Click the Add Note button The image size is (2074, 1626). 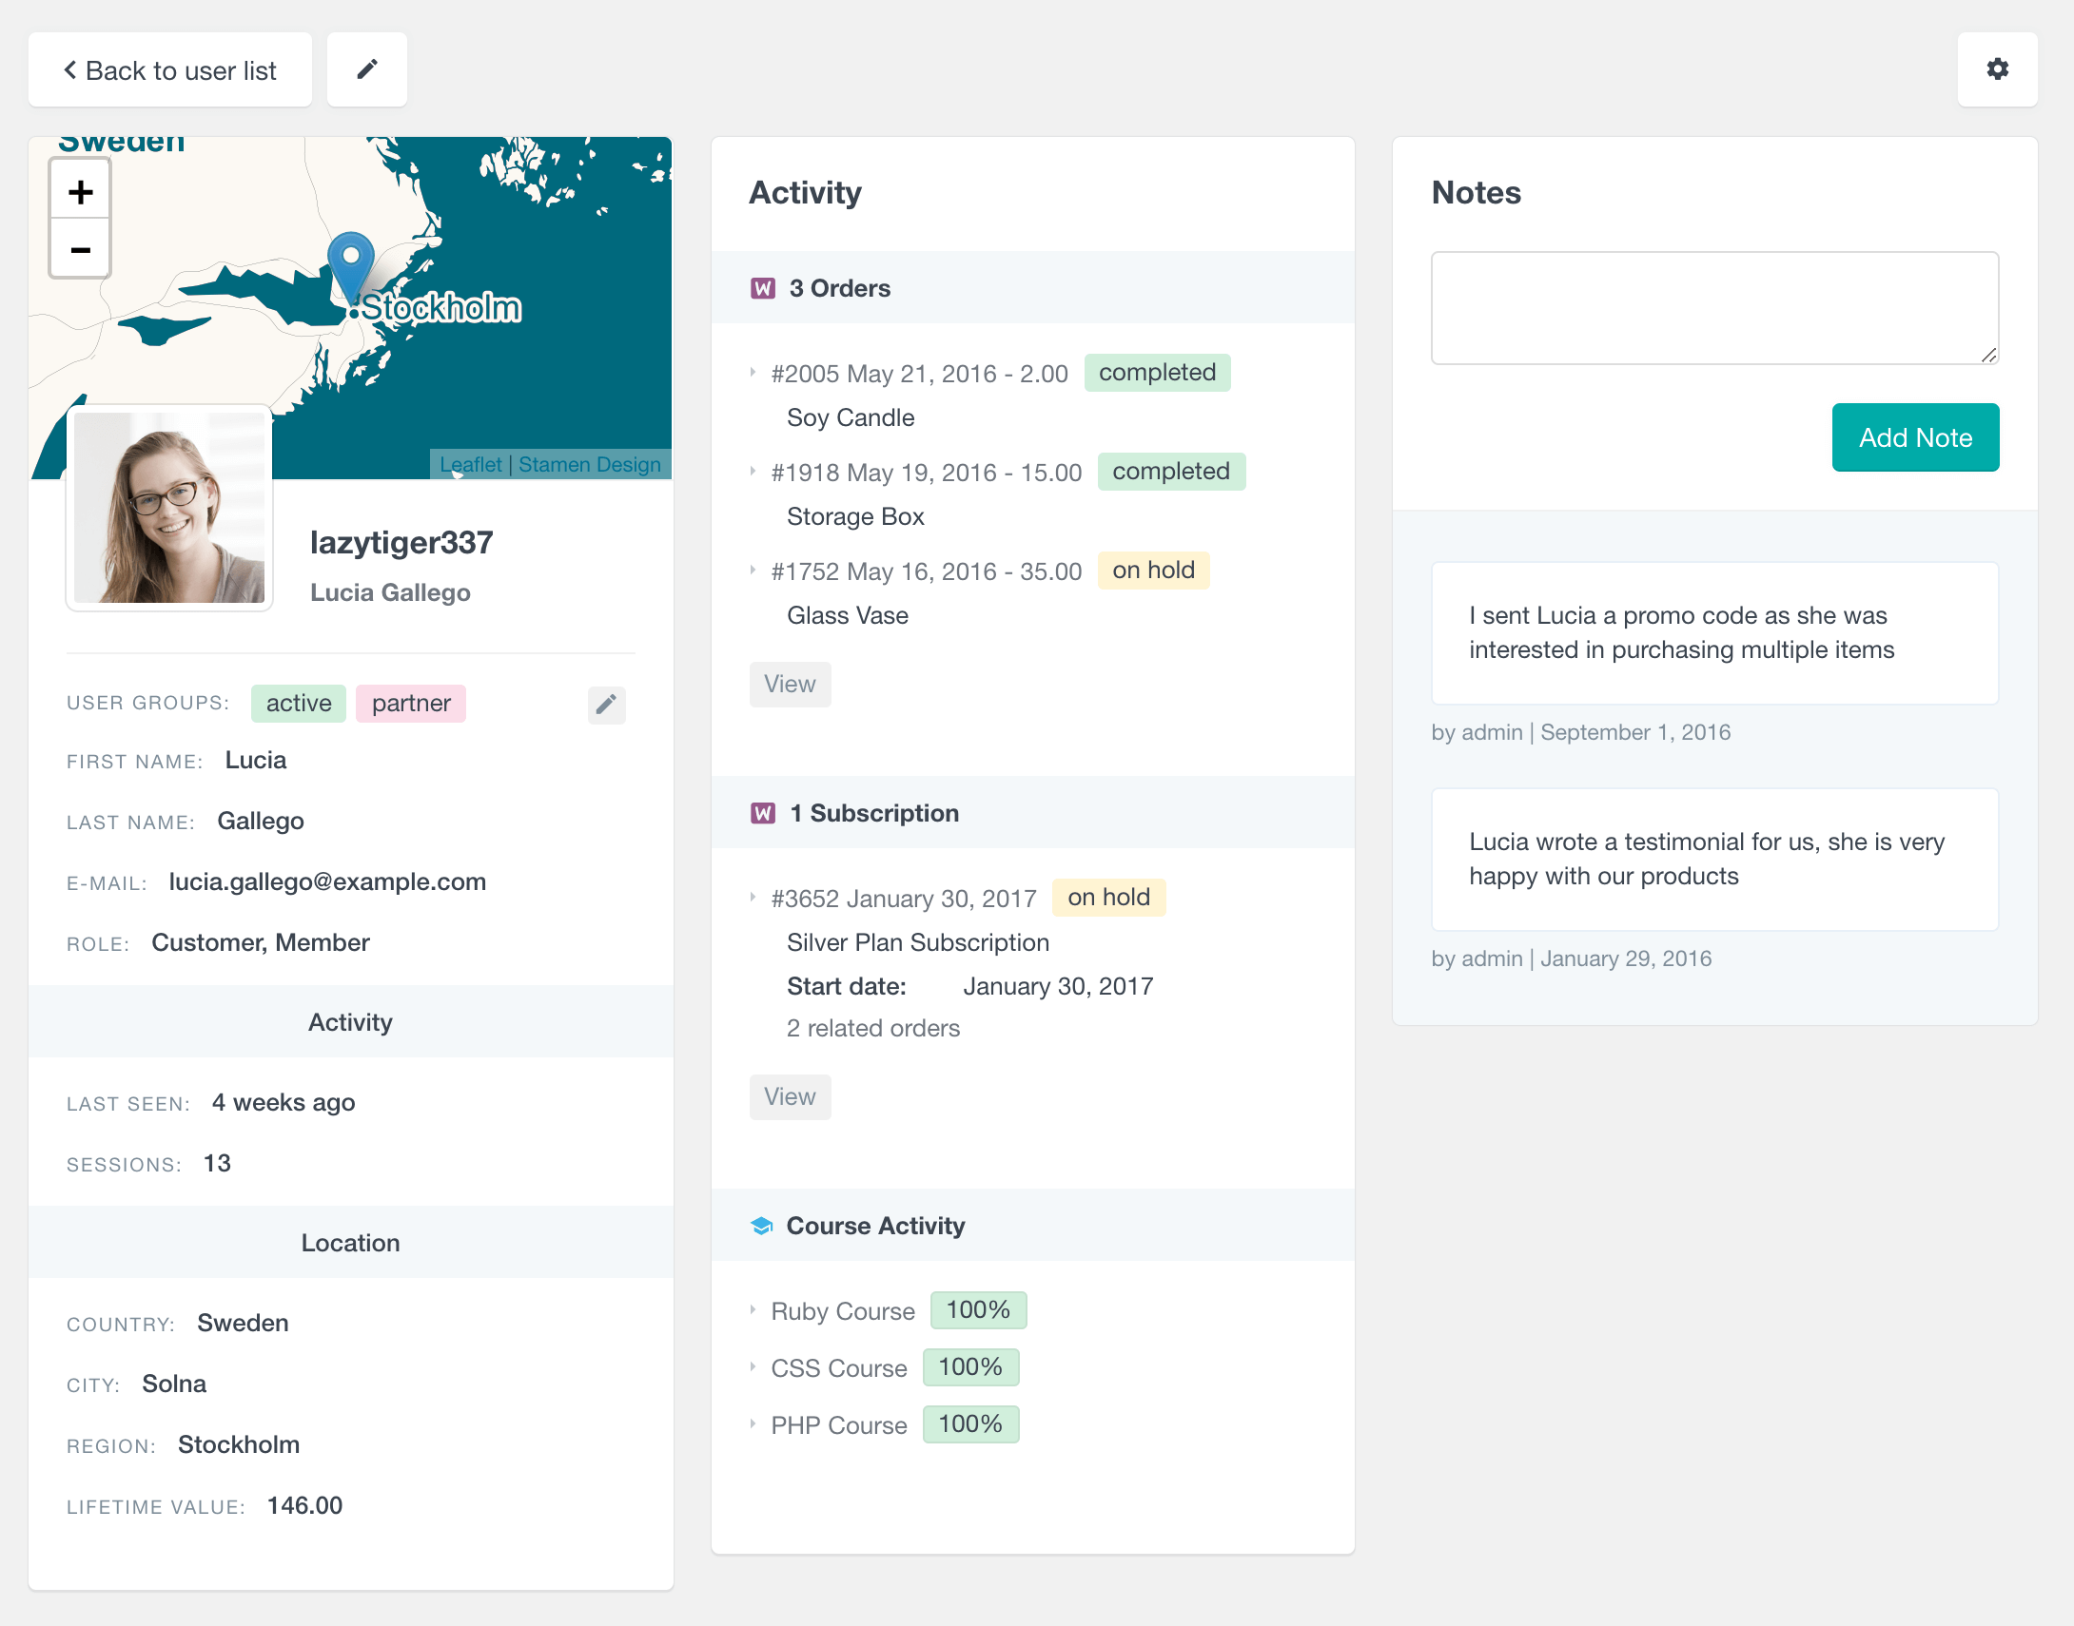point(1916,436)
